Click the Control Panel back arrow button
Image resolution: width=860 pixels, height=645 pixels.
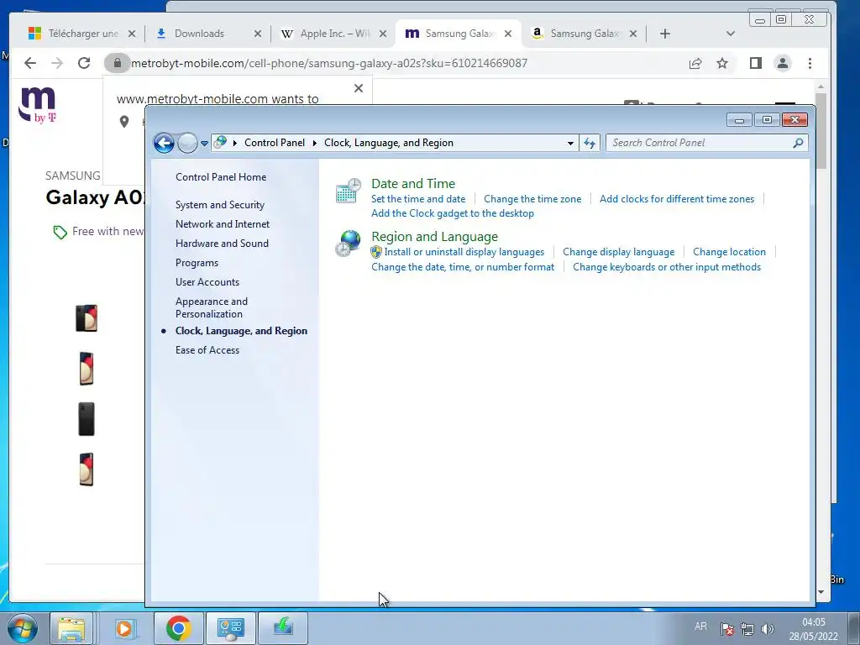[164, 143]
